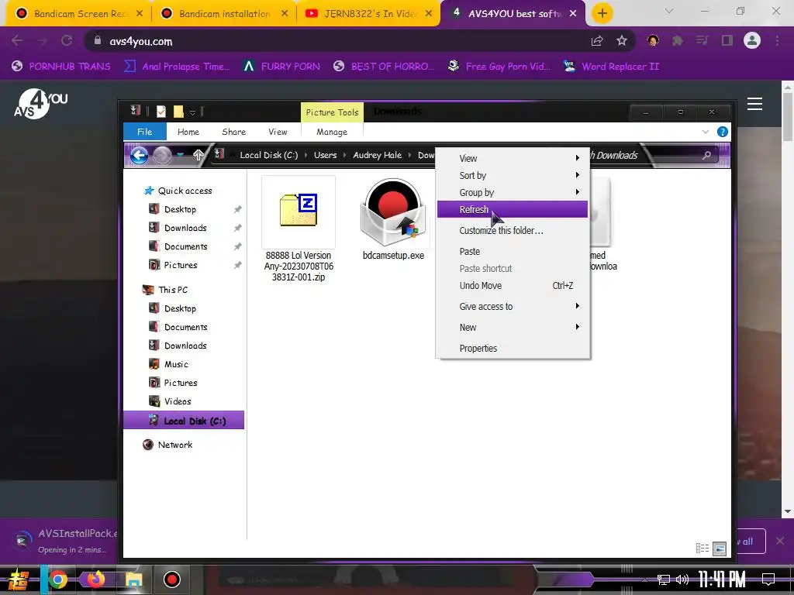Click the Picture Tools contextual tab
The height and width of the screenshot is (595, 794).
pyautogui.click(x=332, y=112)
